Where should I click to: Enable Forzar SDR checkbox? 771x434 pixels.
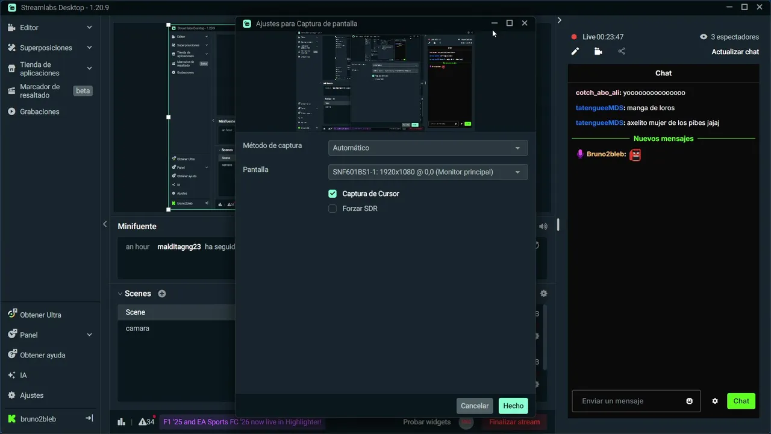tap(332, 209)
